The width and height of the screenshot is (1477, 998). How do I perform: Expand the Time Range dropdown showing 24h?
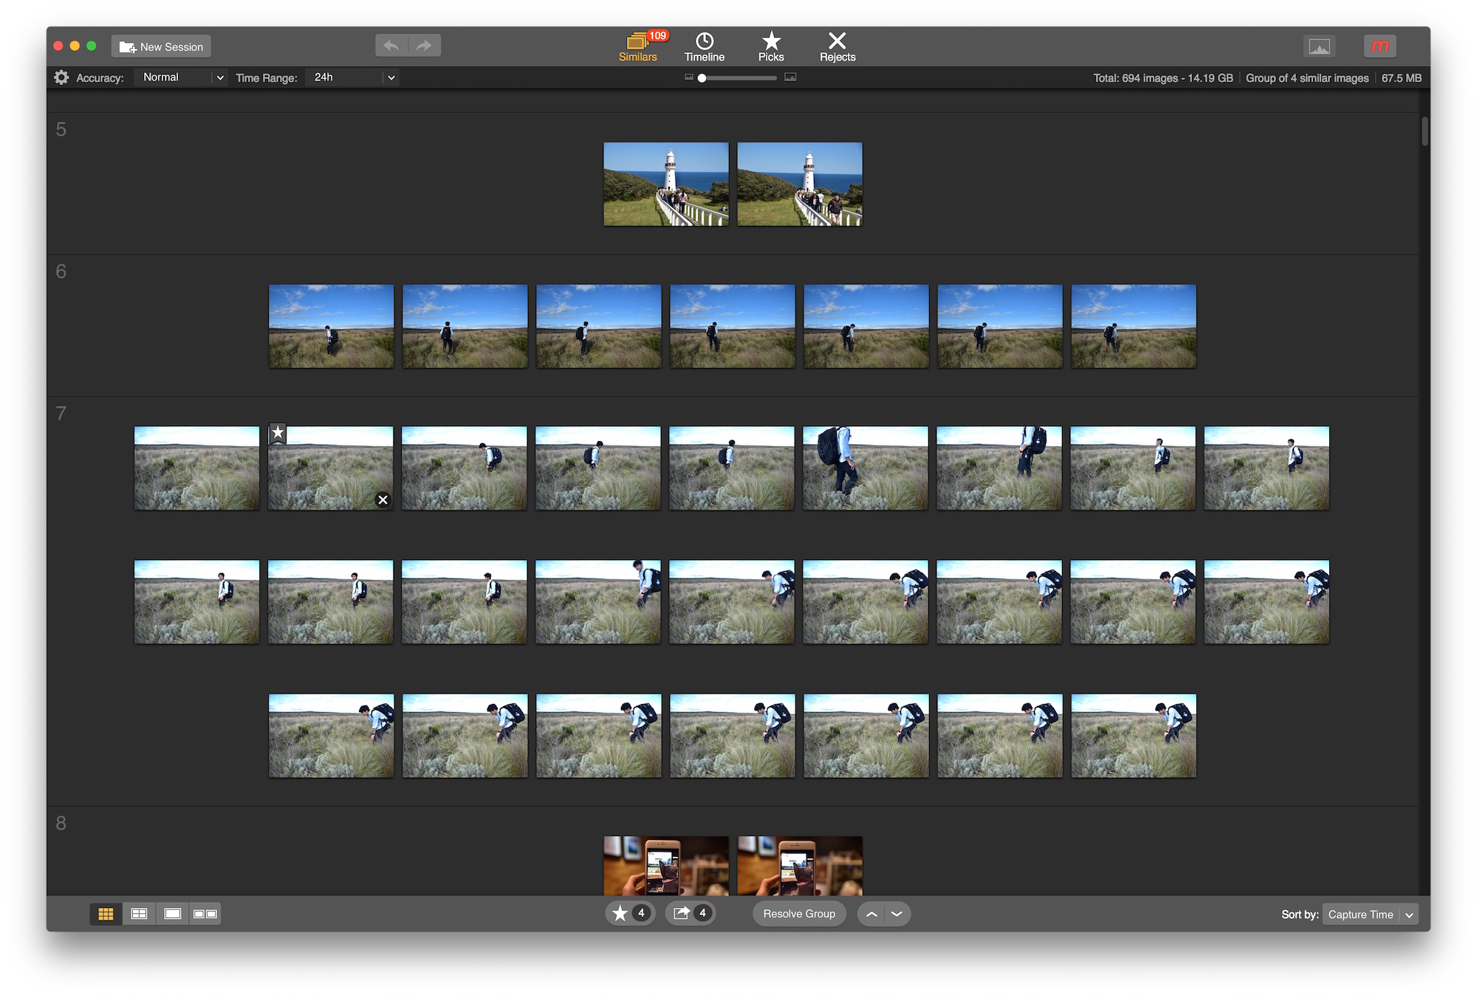click(352, 77)
